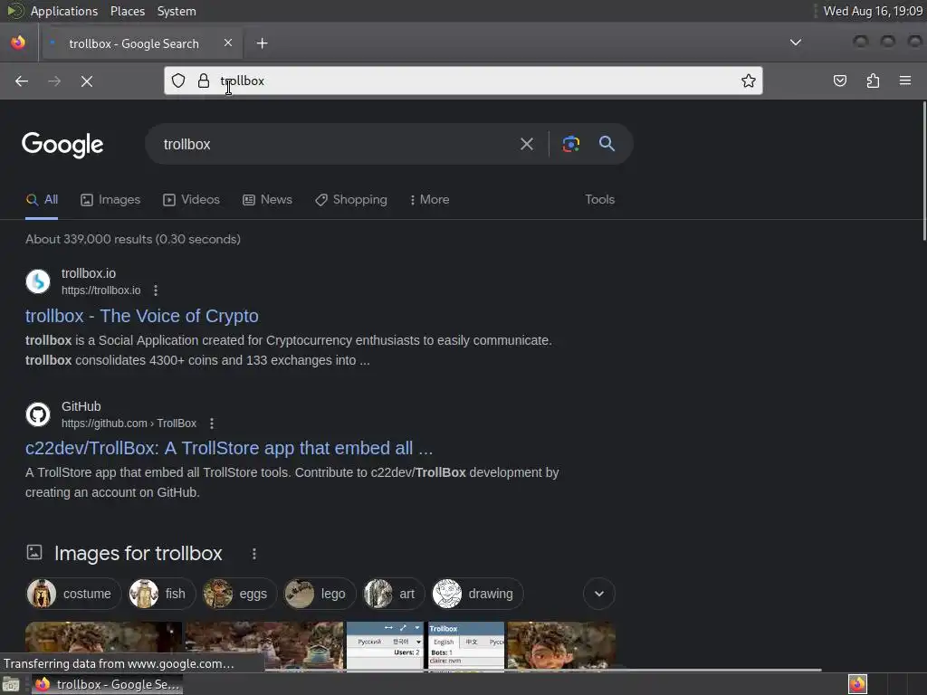Expand the More search filters menu
This screenshot has width=927, height=695.
click(430, 200)
